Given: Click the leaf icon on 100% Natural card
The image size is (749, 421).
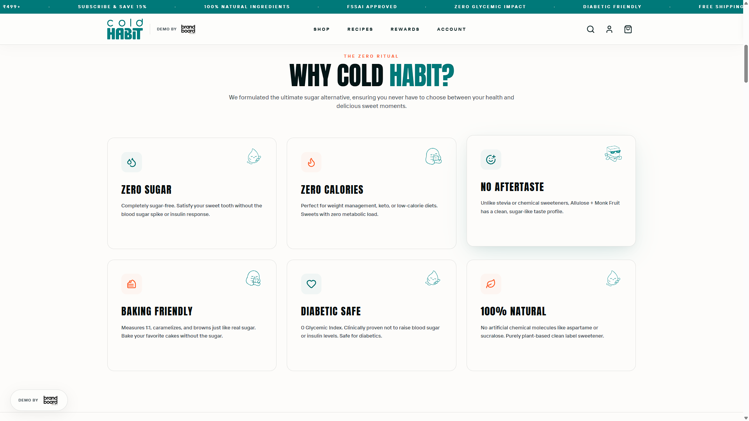Looking at the screenshot, I should pos(491,284).
